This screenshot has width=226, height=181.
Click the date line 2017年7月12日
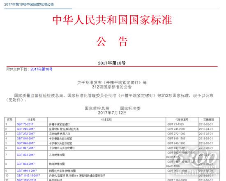pos(112,113)
